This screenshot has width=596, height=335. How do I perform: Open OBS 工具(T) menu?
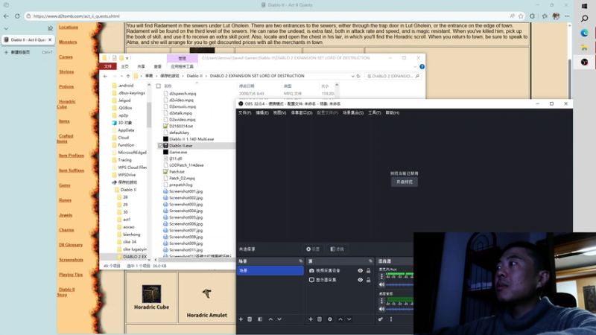click(375, 113)
